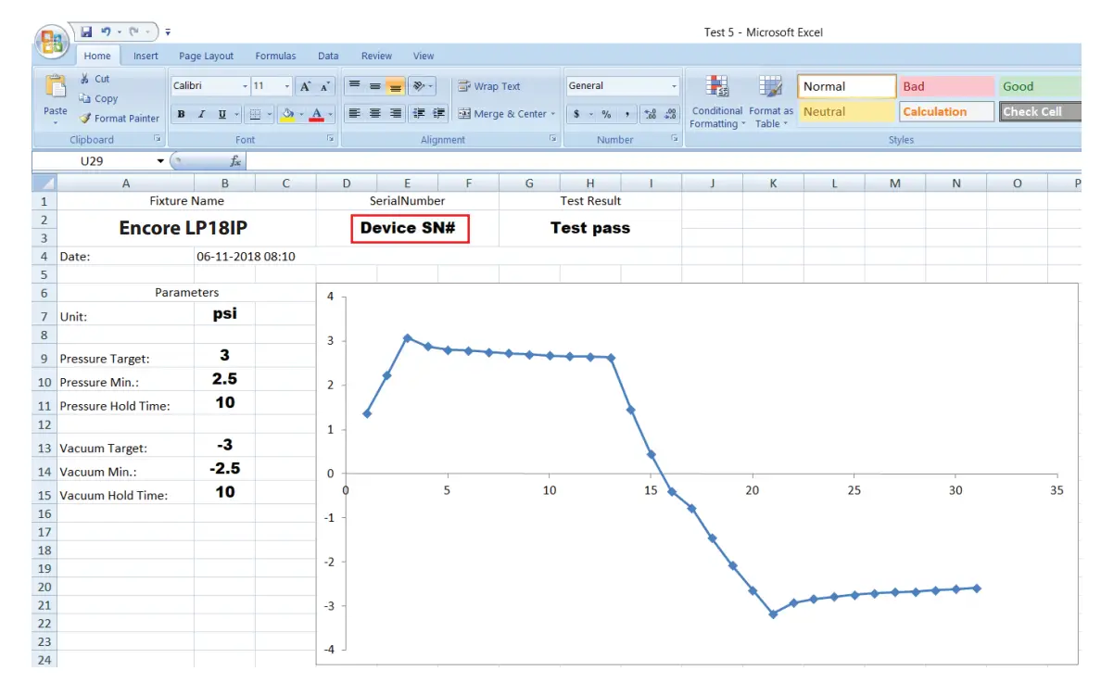1101x696 pixels.
Task: Align text right
Action: [x=396, y=113]
